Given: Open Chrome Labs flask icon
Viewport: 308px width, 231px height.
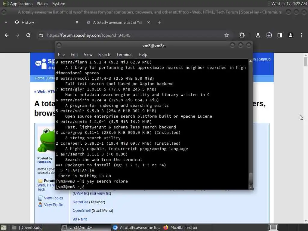Looking at the screenshot, I should [258, 35].
